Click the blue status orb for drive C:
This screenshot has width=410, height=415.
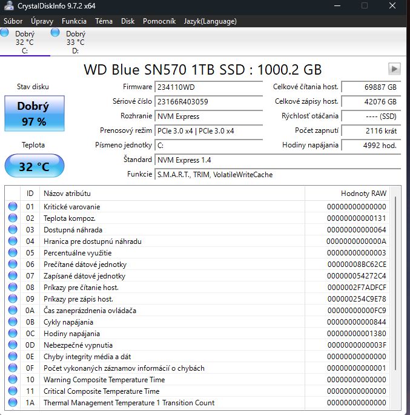[4, 33]
